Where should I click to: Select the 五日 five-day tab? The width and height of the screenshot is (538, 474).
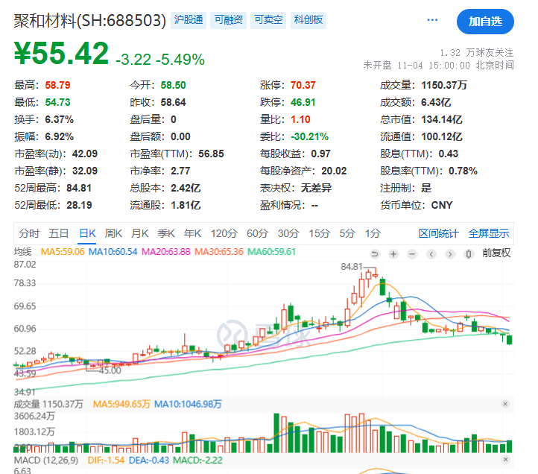[x=59, y=233]
